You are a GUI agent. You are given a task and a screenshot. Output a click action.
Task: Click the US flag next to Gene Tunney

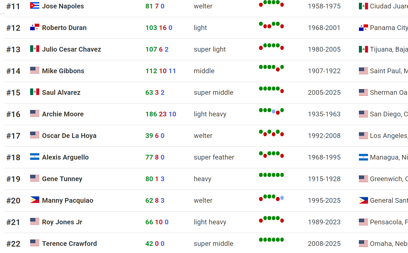tap(35, 178)
